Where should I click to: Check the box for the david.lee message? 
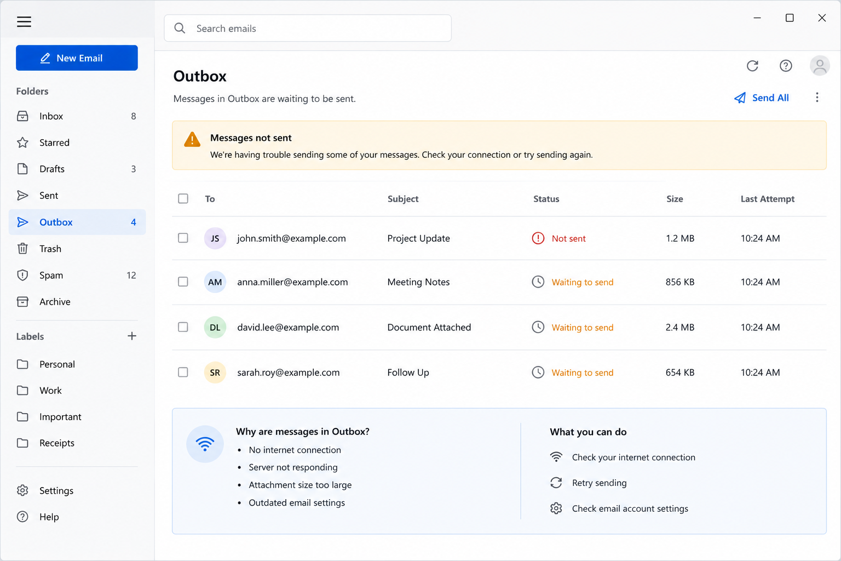pyautogui.click(x=183, y=327)
